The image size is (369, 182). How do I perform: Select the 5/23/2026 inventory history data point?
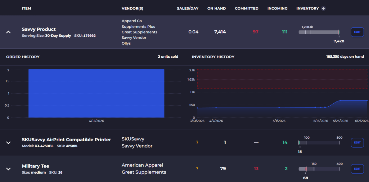click(x=340, y=101)
